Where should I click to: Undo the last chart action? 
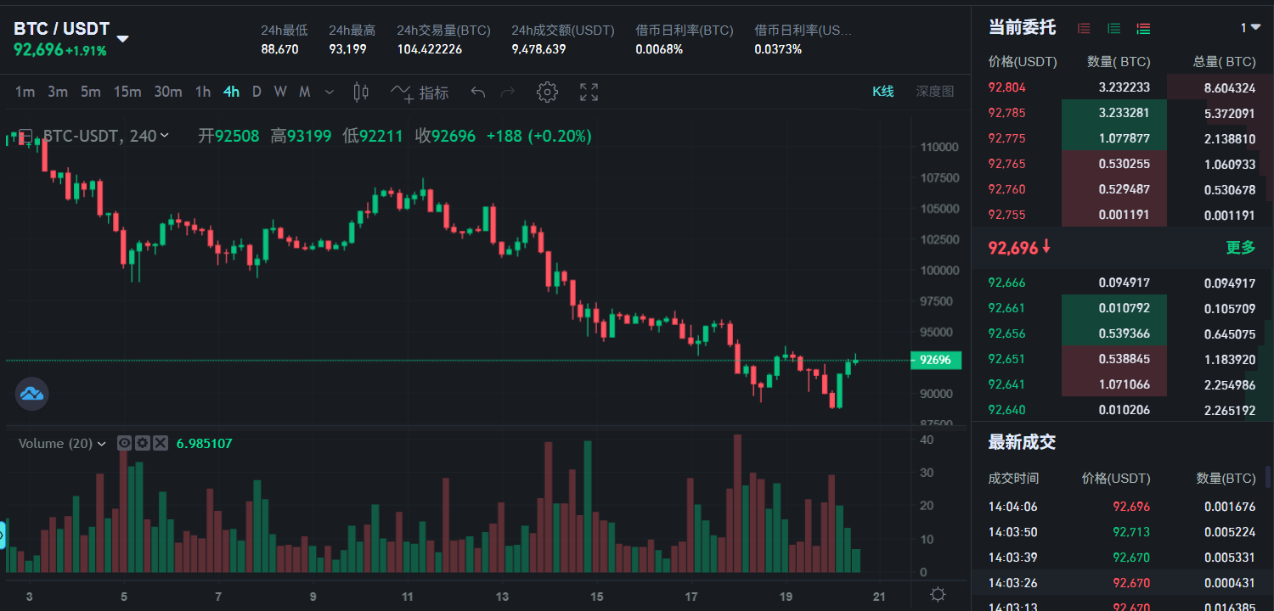(478, 92)
